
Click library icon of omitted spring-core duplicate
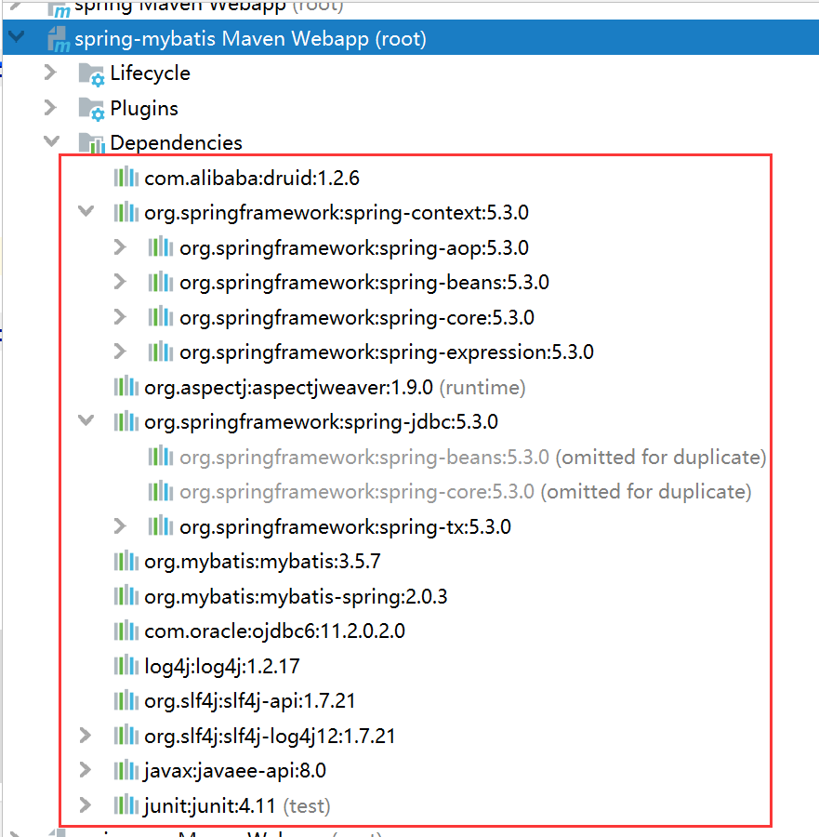pos(161,491)
